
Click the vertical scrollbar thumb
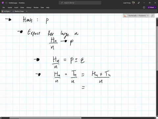tap(157, 48)
